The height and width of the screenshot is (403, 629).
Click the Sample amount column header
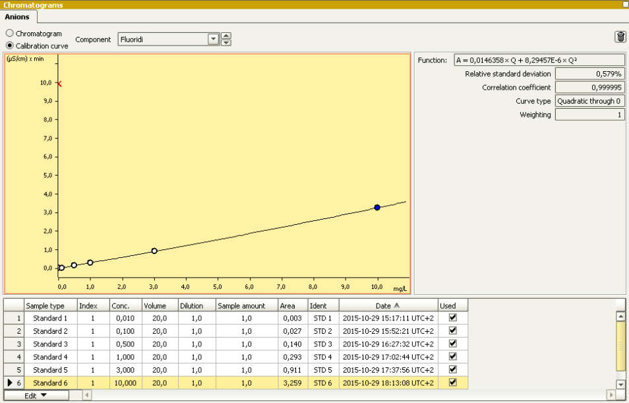tap(247, 305)
